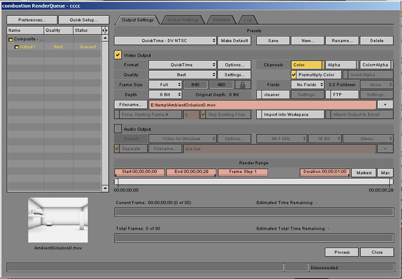
Task: Open quality Settings button
Action: tap(234, 75)
